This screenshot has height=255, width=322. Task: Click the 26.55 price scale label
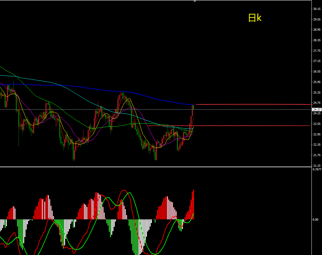pos(317,72)
